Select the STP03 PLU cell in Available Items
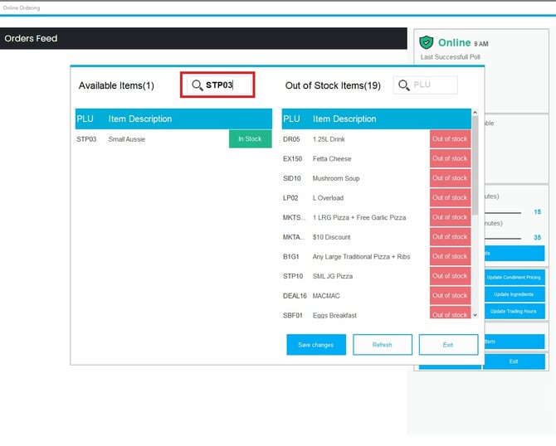556x446 pixels. (x=86, y=139)
